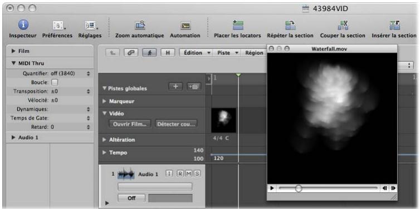Click the empty field under Audio 1 name
The image size is (420, 209).
pyautogui.click(x=155, y=187)
